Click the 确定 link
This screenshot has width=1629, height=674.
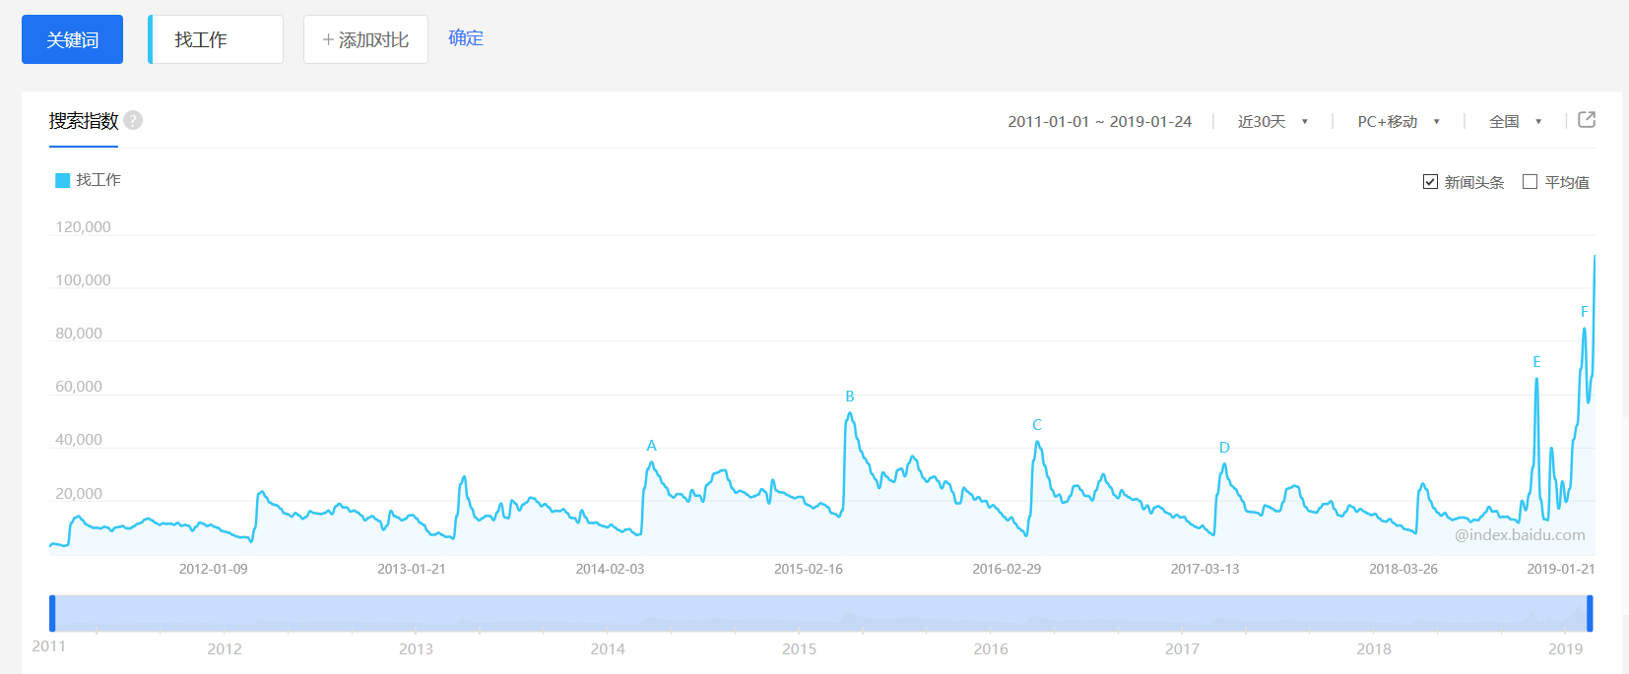(466, 38)
